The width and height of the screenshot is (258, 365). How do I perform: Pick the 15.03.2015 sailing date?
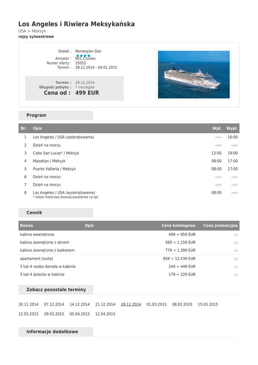coord(208,304)
